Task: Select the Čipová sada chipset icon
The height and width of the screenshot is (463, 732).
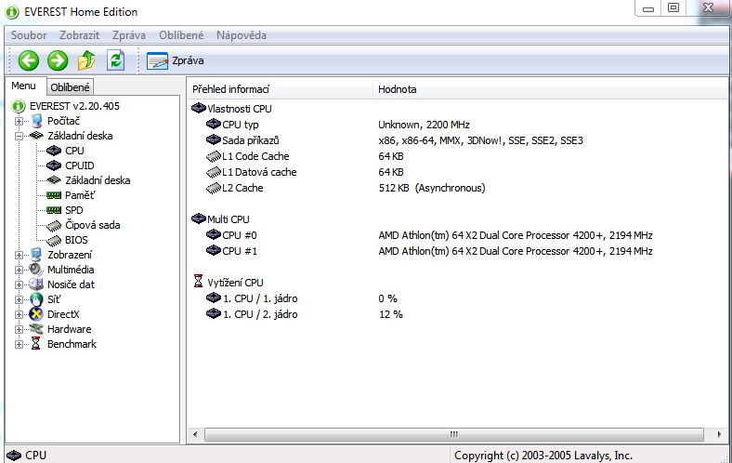Action: point(54,226)
